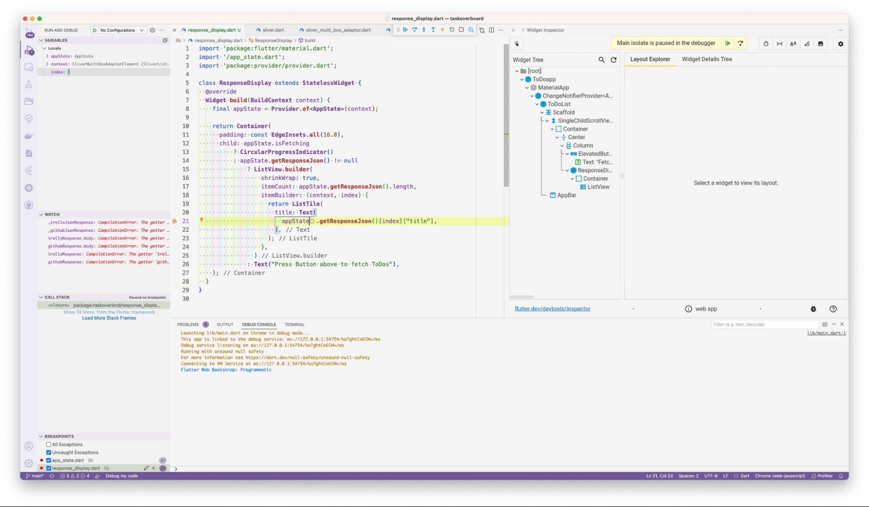Open the Dart DevTools flask icon in sidebar
The image size is (869, 507).
coord(29,84)
